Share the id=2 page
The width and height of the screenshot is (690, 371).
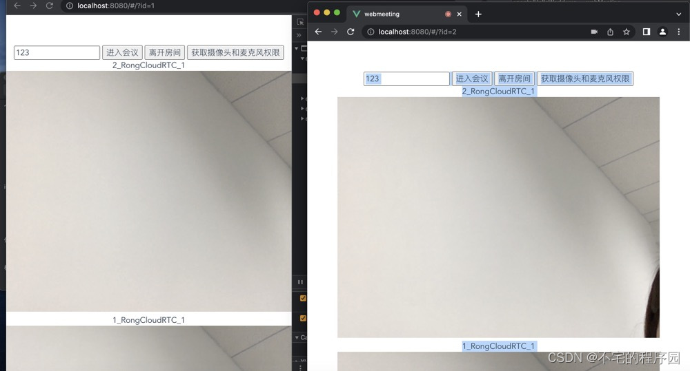611,32
